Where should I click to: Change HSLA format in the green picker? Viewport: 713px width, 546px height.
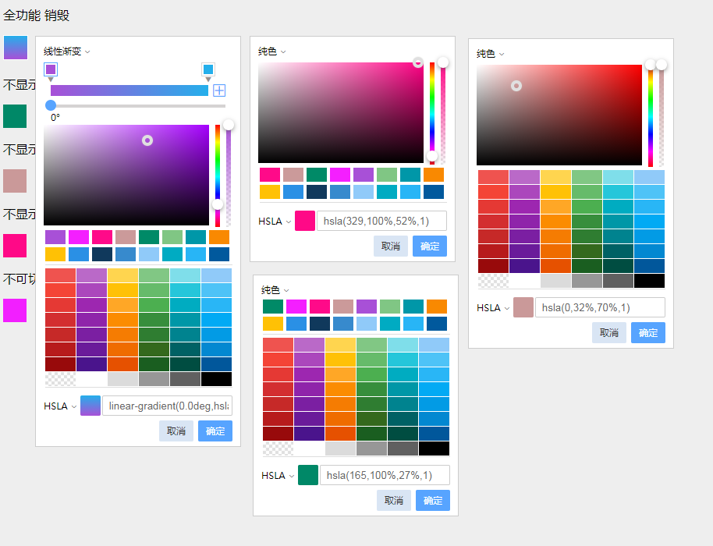pyautogui.click(x=278, y=476)
